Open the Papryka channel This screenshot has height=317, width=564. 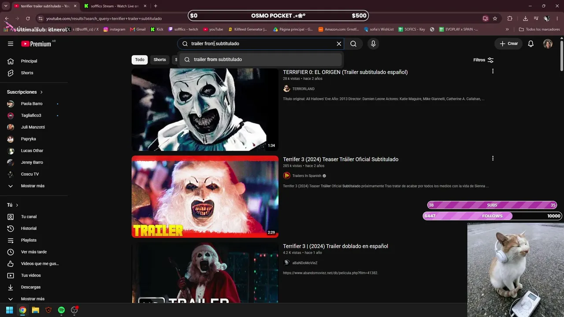28,139
